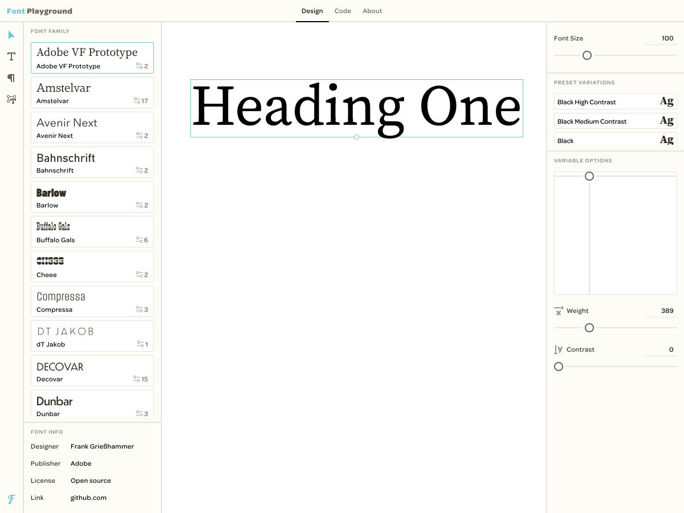
Task: Click the cursive F logo icon
Action: [x=11, y=499]
